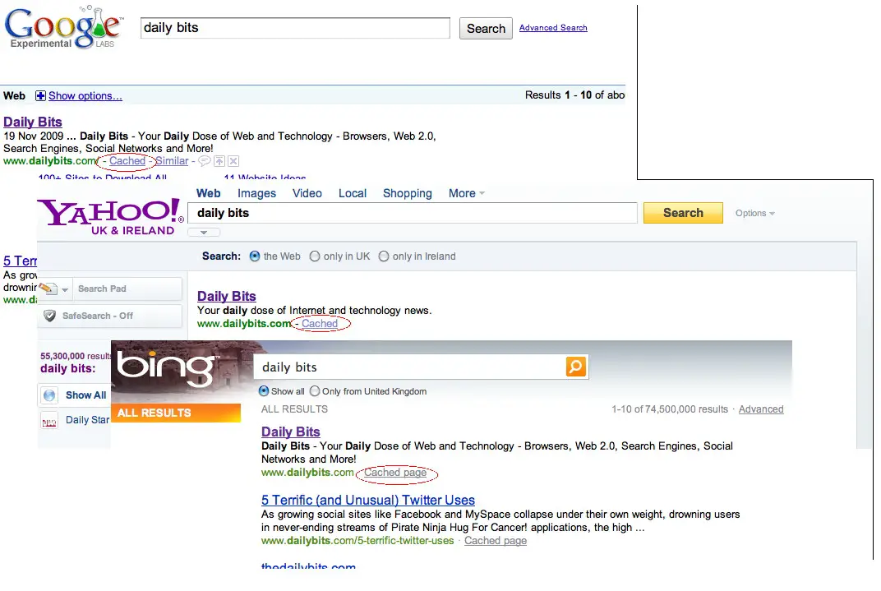Viewport: 881px width, 591px height.
Task: Switch to Yahoo's Images tab
Action: coord(256,193)
